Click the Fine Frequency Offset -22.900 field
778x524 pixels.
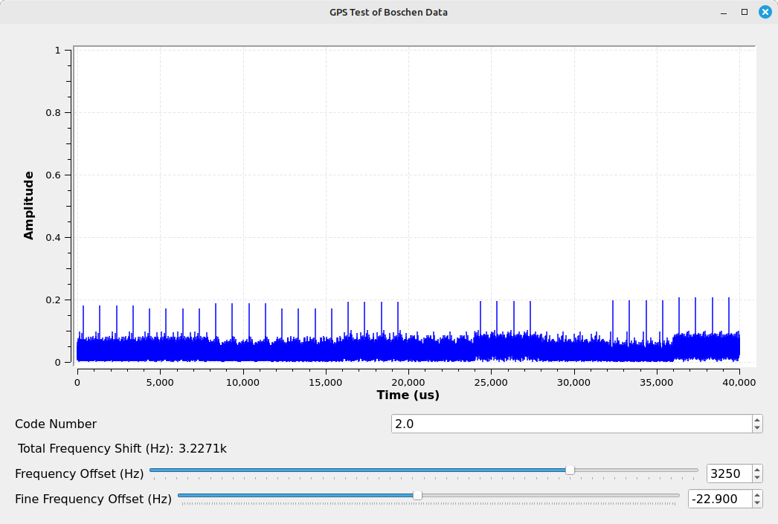coord(718,499)
